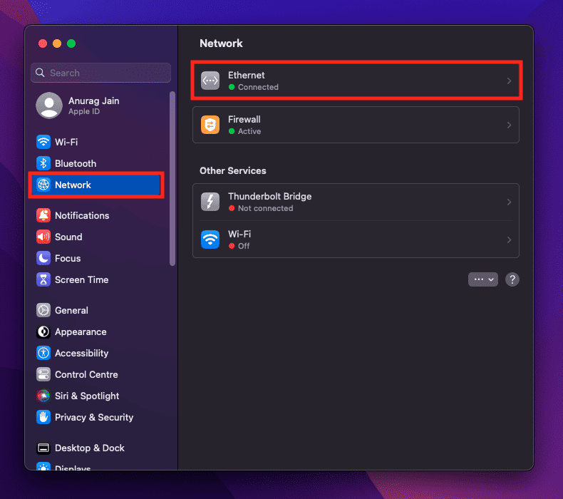Go to Sound settings label

point(68,237)
